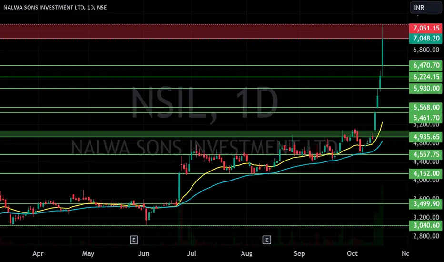444x262 pixels.
Task: Select the 5,461.70 level price label
Action: (x=425, y=118)
